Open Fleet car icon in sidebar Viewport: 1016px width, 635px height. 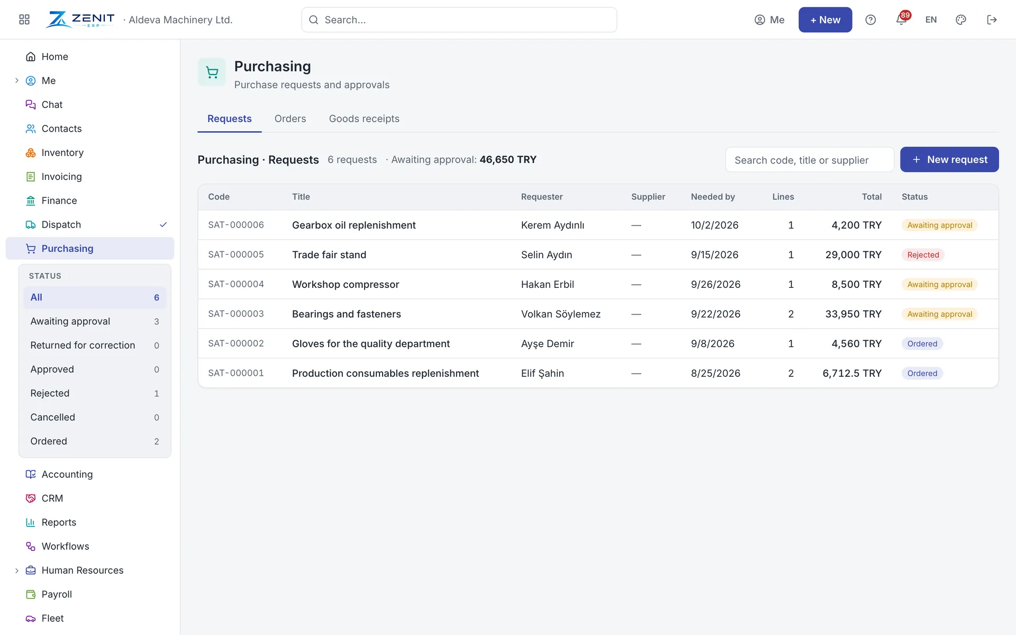[x=31, y=618]
